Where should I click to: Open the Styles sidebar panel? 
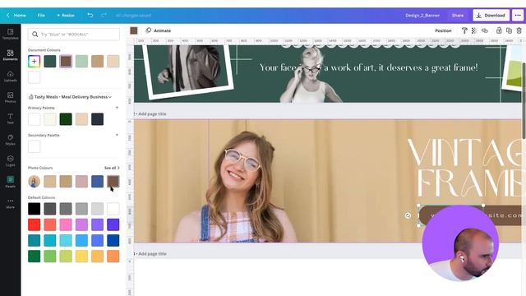(x=10, y=140)
